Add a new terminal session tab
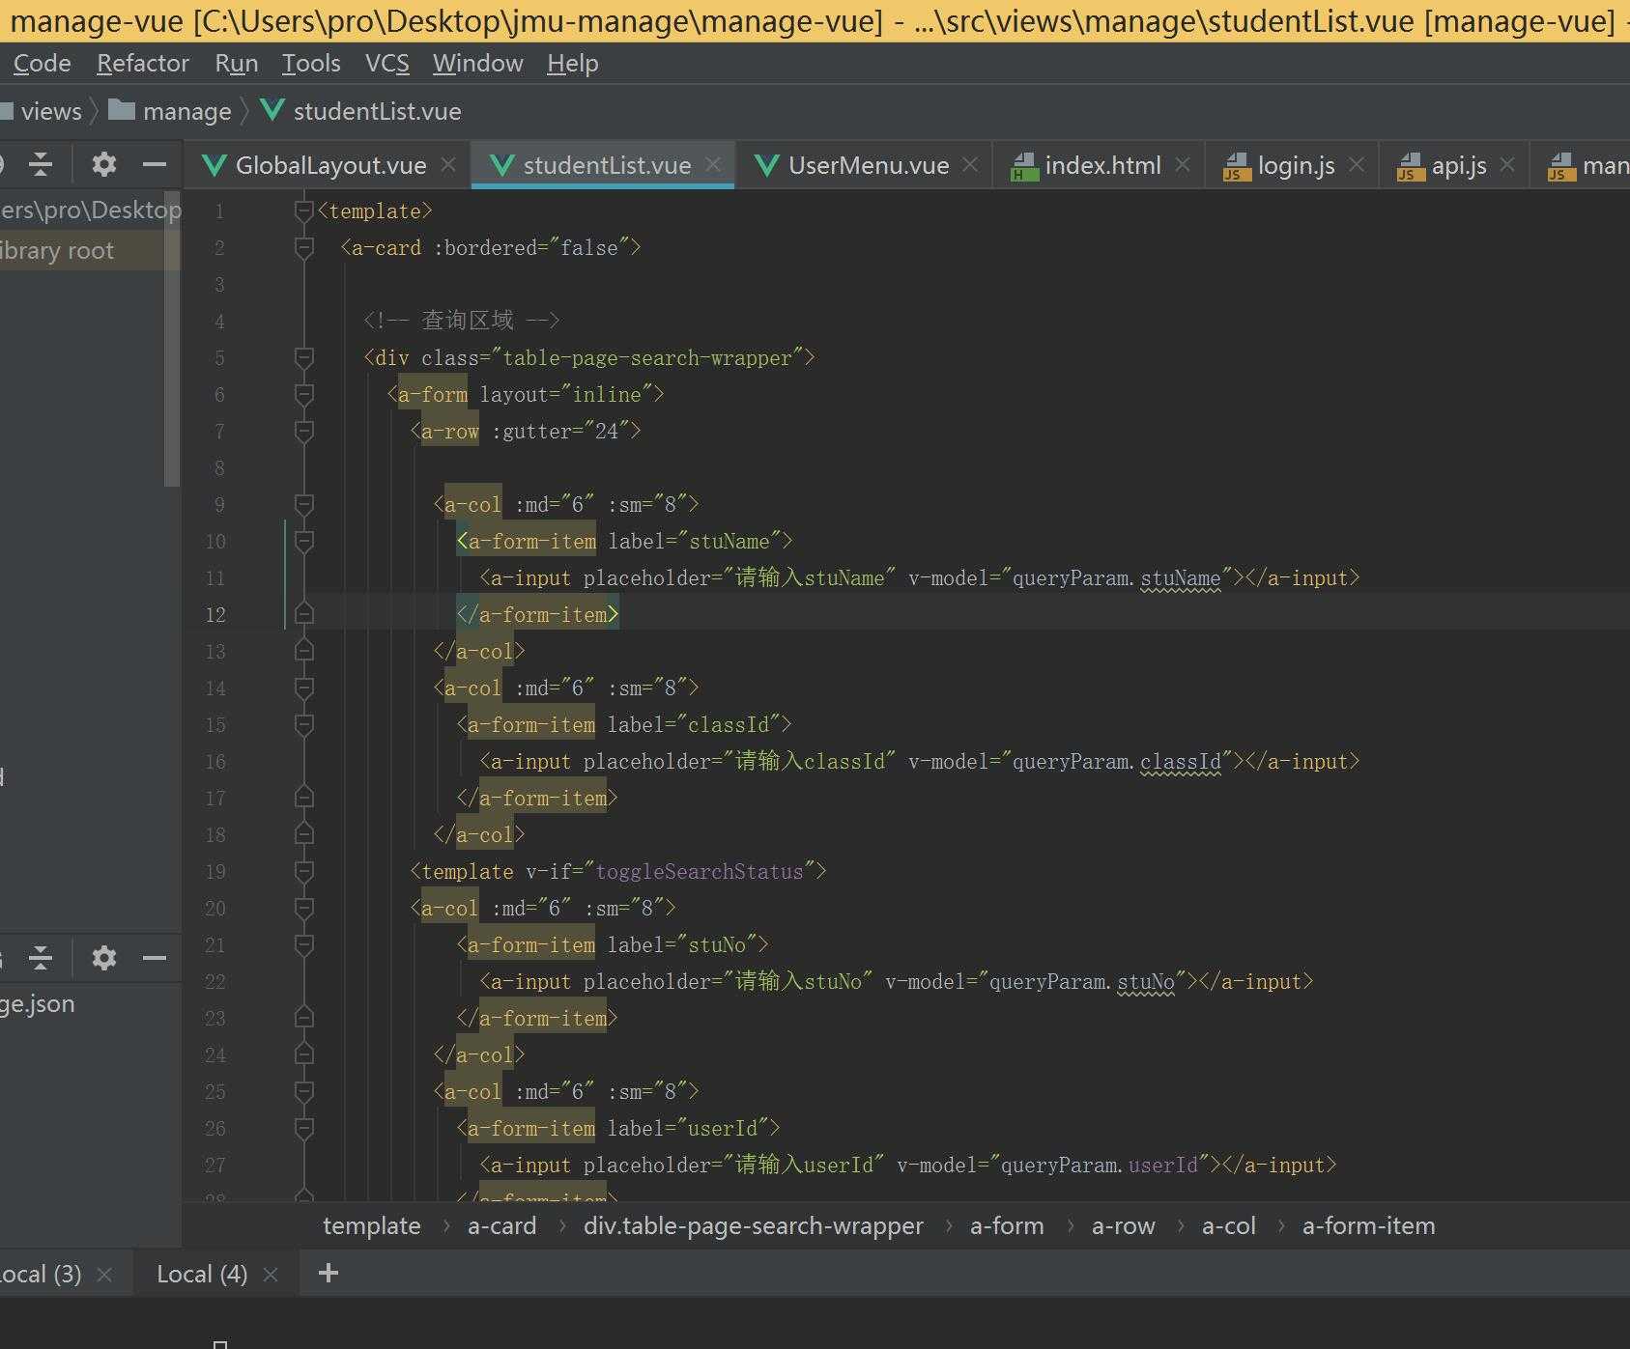 [329, 1273]
